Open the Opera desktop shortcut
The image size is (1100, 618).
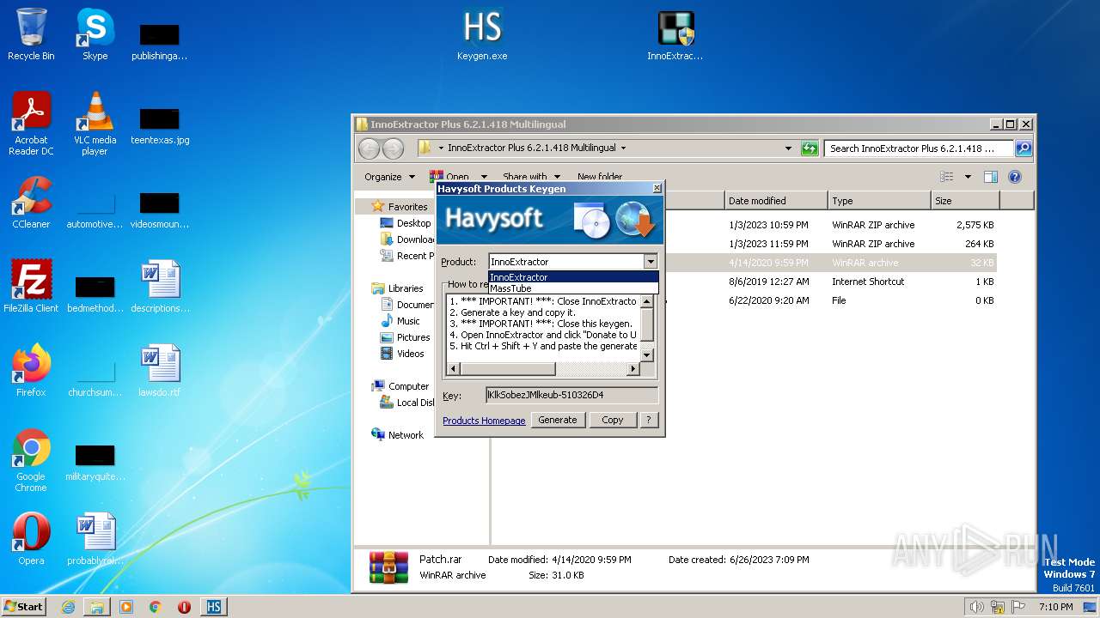click(x=31, y=539)
